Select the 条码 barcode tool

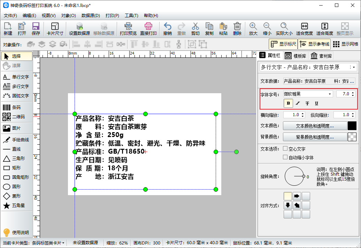click(x=16, y=107)
